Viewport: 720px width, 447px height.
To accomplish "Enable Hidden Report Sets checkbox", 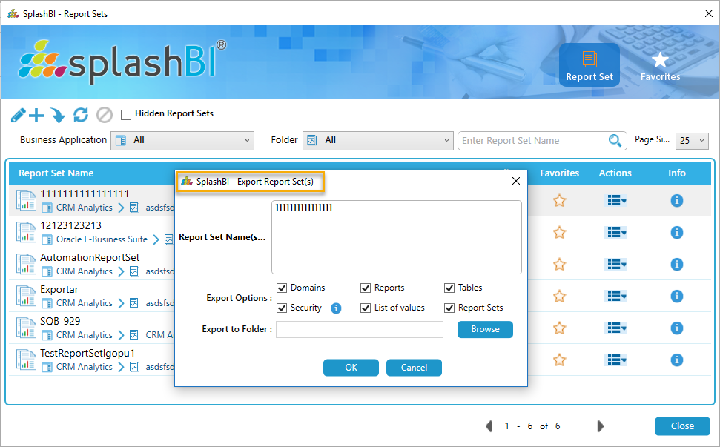I will pos(126,114).
